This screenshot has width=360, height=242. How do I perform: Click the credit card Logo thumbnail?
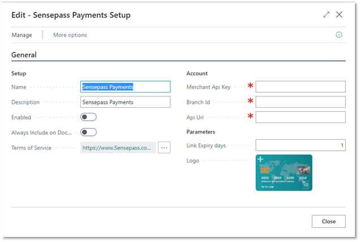[284, 173]
